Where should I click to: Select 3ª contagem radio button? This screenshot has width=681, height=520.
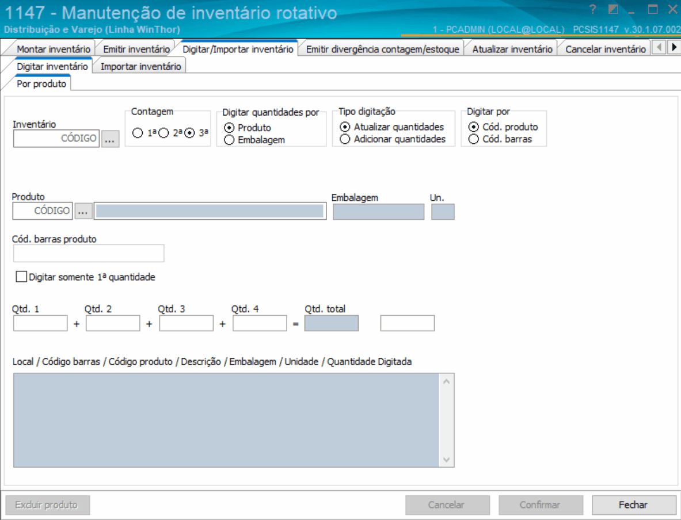[x=189, y=133]
